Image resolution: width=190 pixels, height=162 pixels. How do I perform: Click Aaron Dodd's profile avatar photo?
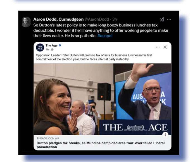[26, 22]
